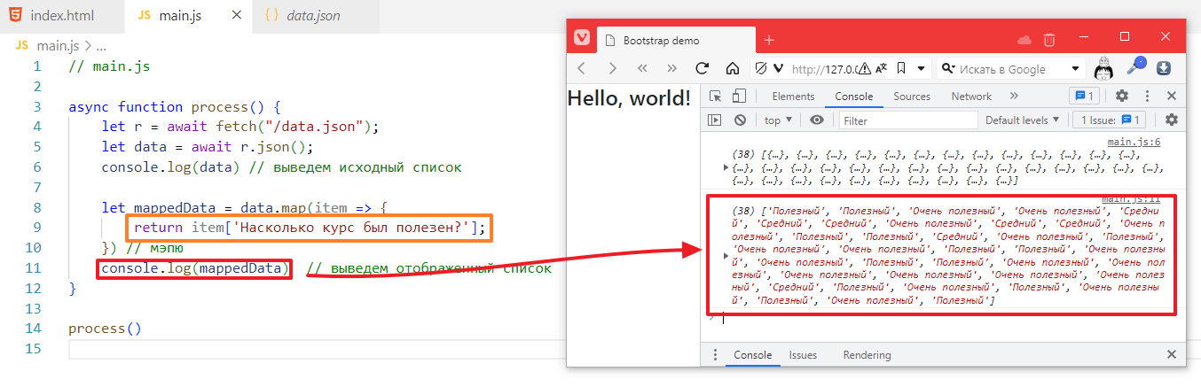This screenshot has width=1201, height=387.
Task: Open console settings gear beside issues
Action: click(x=1172, y=120)
